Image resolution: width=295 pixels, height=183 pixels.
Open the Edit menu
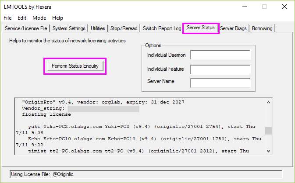tap(22, 18)
